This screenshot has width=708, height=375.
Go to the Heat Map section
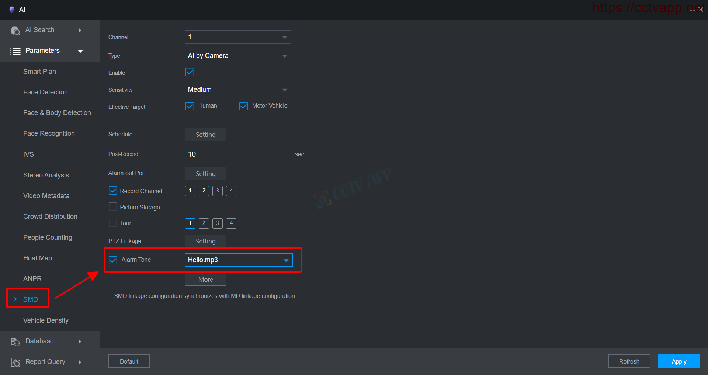[37, 258]
